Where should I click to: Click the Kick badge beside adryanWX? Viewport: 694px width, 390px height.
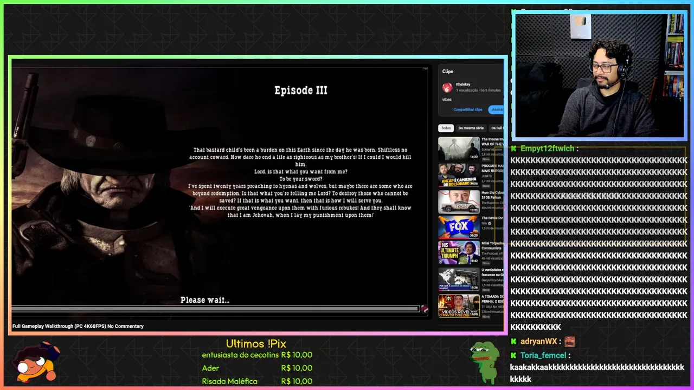(x=513, y=341)
